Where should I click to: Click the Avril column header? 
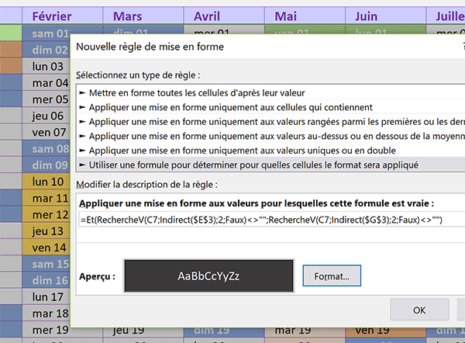(x=224, y=16)
